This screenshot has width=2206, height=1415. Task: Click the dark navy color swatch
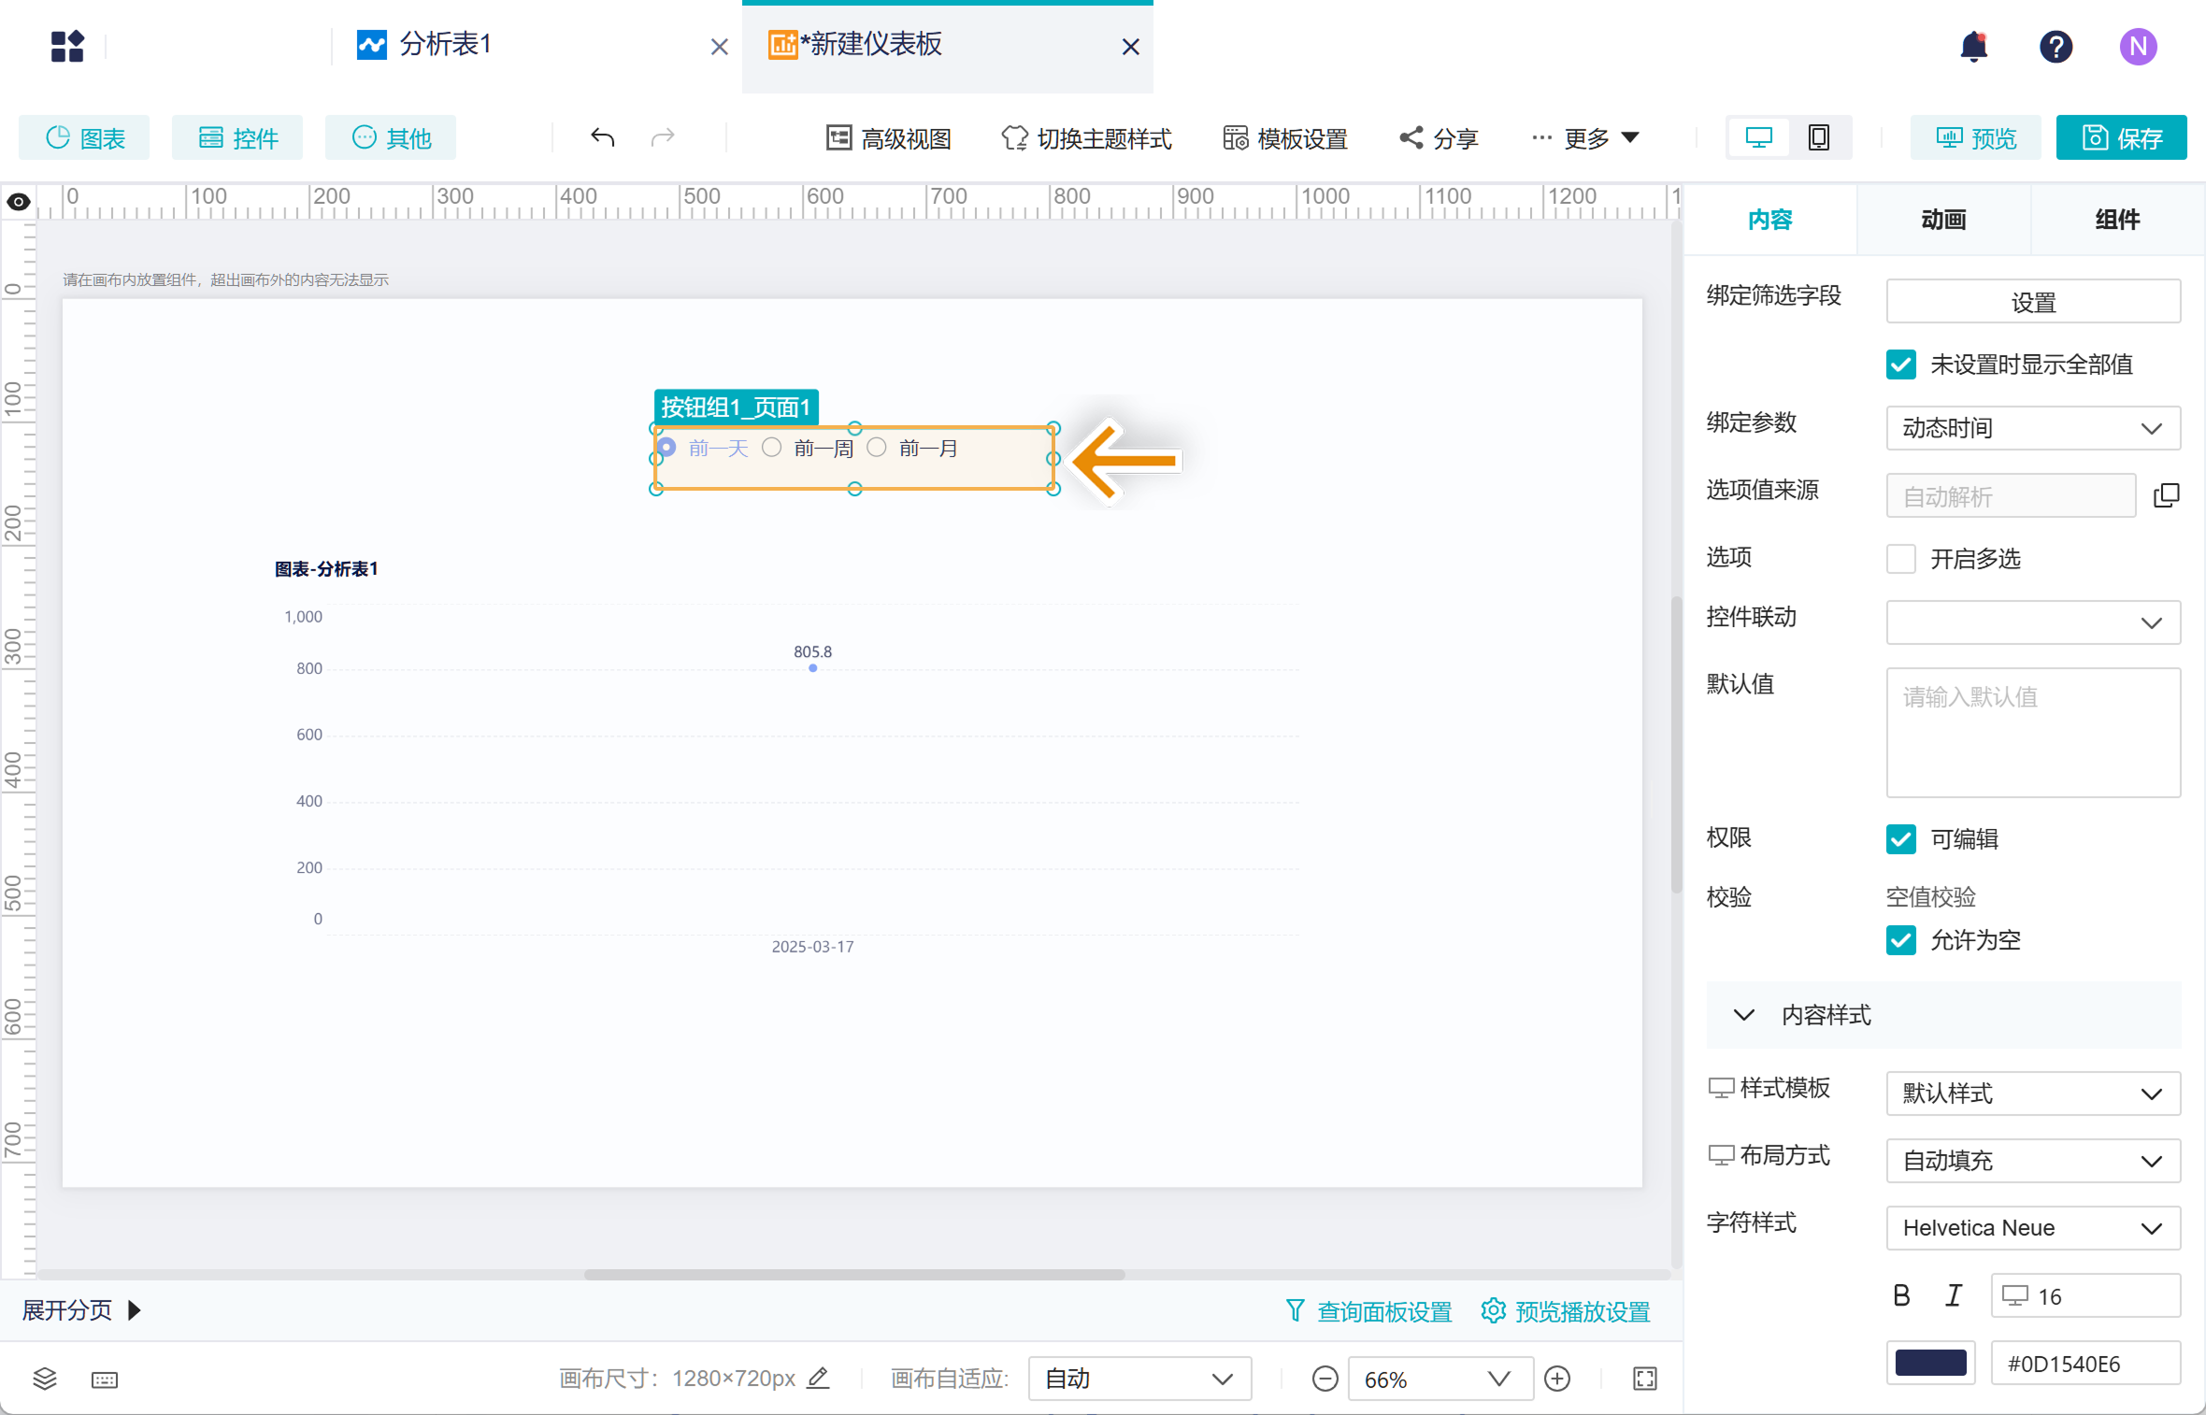click(x=1930, y=1363)
